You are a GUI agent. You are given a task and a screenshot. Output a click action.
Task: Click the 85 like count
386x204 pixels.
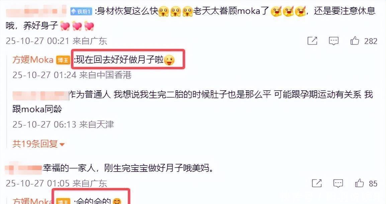click(x=373, y=183)
